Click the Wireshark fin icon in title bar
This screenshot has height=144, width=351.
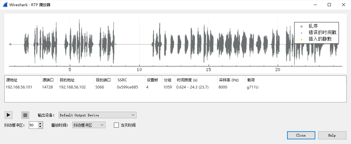pos(5,5)
